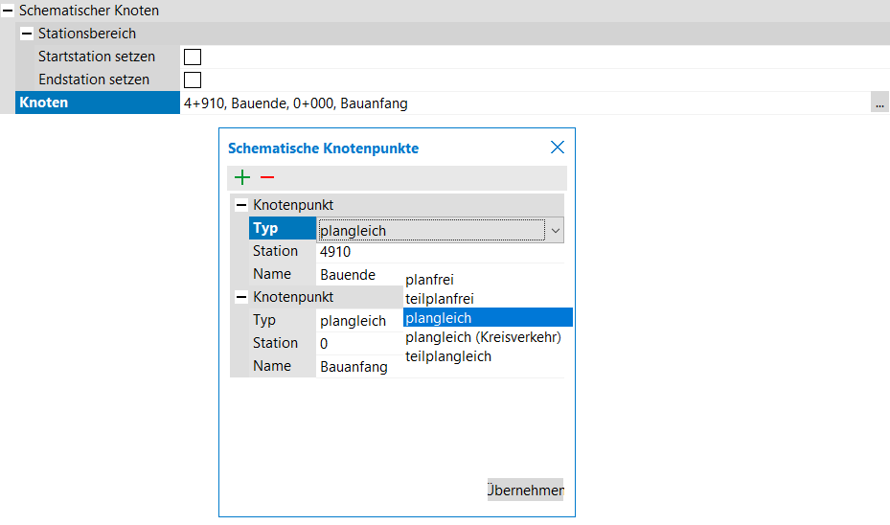890x525 pixels.
Task: Enable Startstation setzen checkbox
Action: [193, 57]
